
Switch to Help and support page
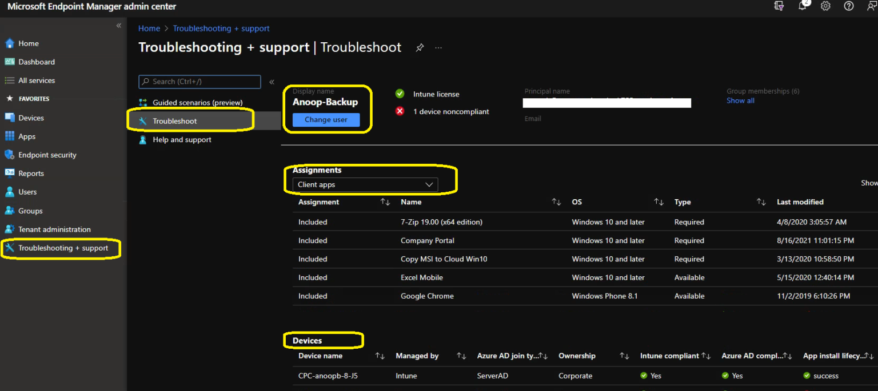(x=182, y=139)
